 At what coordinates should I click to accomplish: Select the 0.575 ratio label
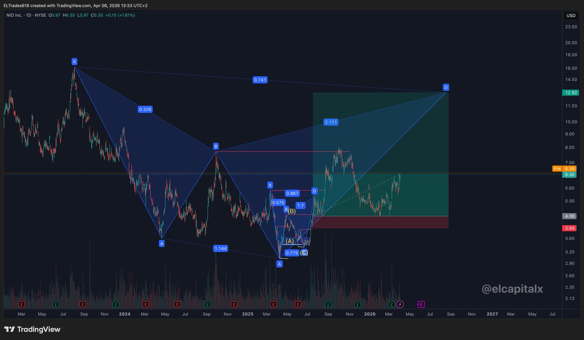(x=278, y=203)
